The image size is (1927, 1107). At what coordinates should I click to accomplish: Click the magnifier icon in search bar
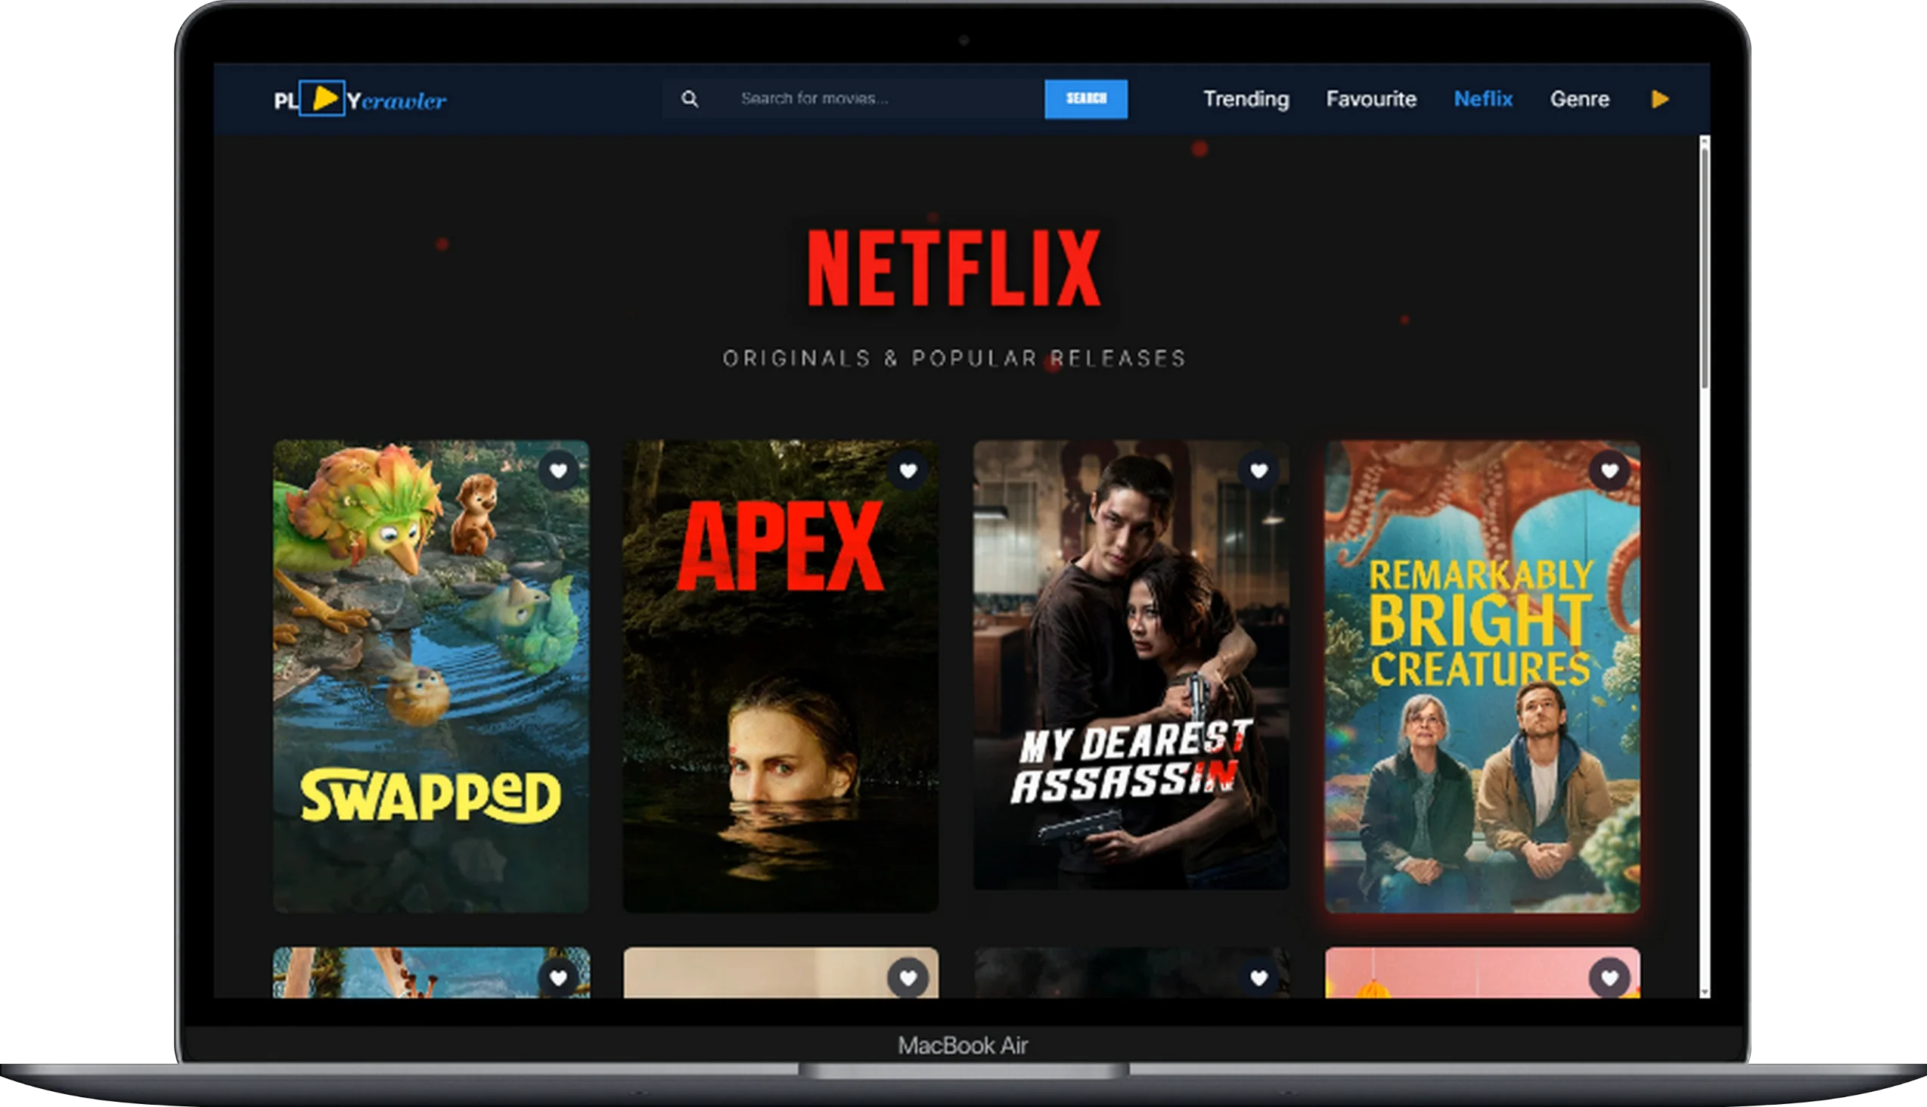(x=690, y=99)
